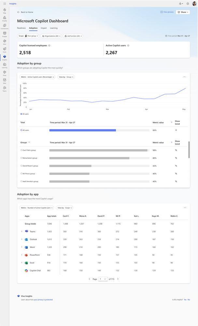Select Aadi Henrika's group radio button
This screenshot has width=198, height=326.
coord(21,181)
